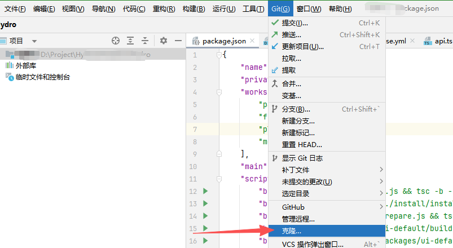Expand the 未提交的更改(U) submenu
This screenshot has width=453, height=248.
pyautogui.click(x=327, y=182)
